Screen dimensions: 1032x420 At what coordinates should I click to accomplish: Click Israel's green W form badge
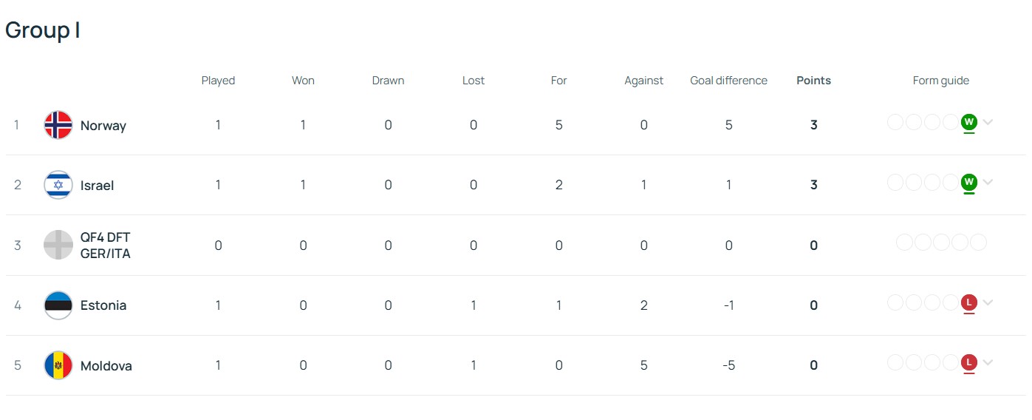pyautogui.click(x=969, y=181)
